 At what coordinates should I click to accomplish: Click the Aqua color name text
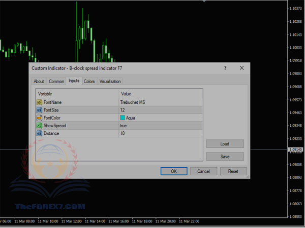click(130, 118)
